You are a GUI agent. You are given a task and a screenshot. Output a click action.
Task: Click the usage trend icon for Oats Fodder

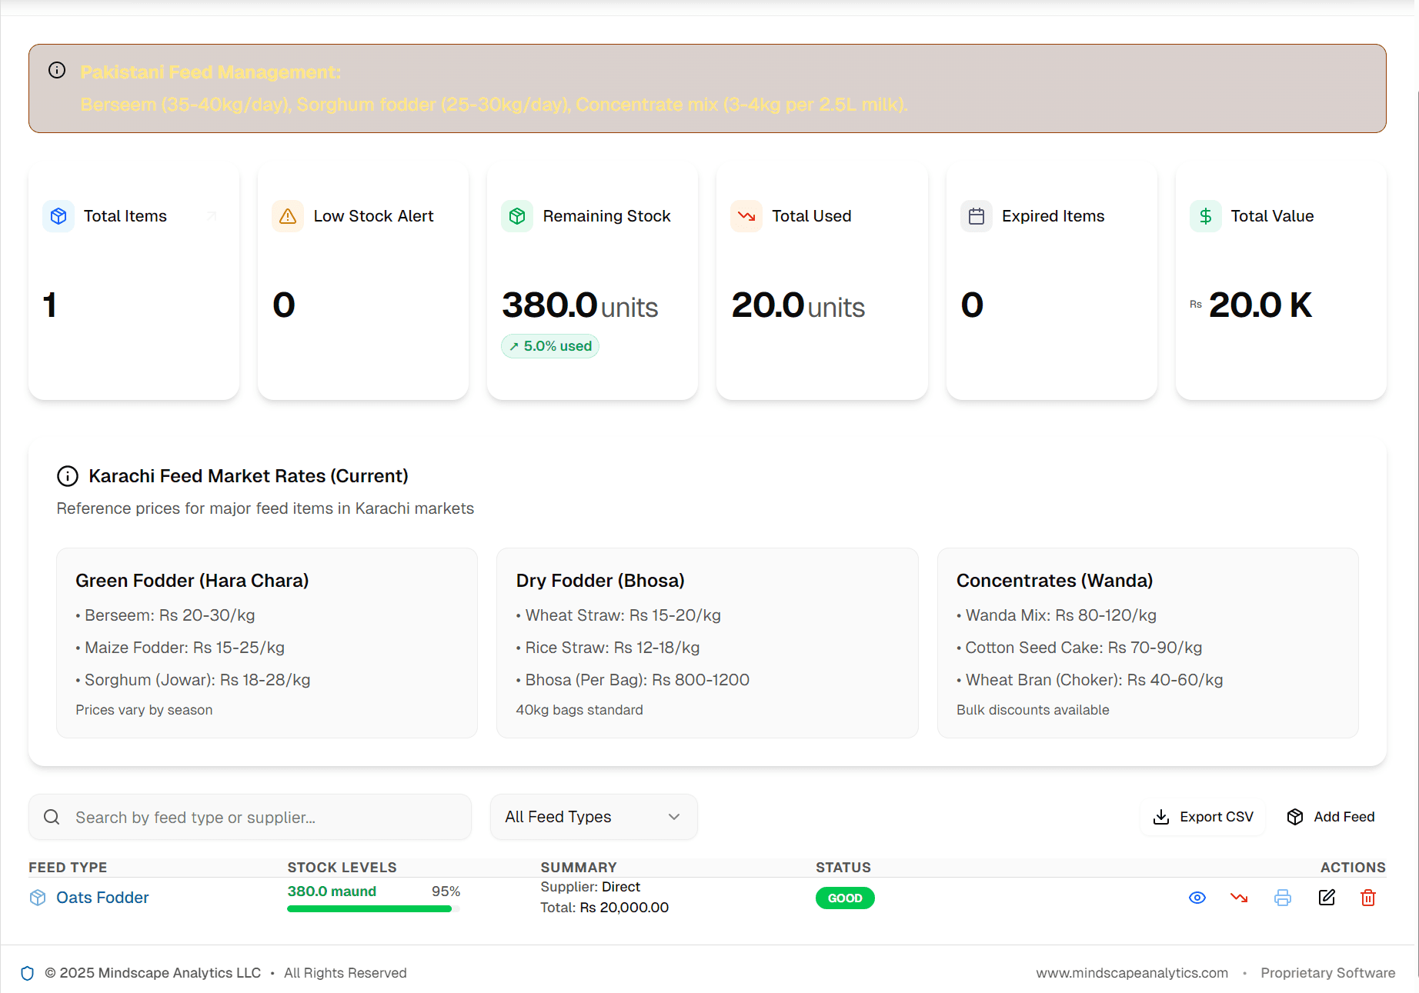click(1239, 898)
